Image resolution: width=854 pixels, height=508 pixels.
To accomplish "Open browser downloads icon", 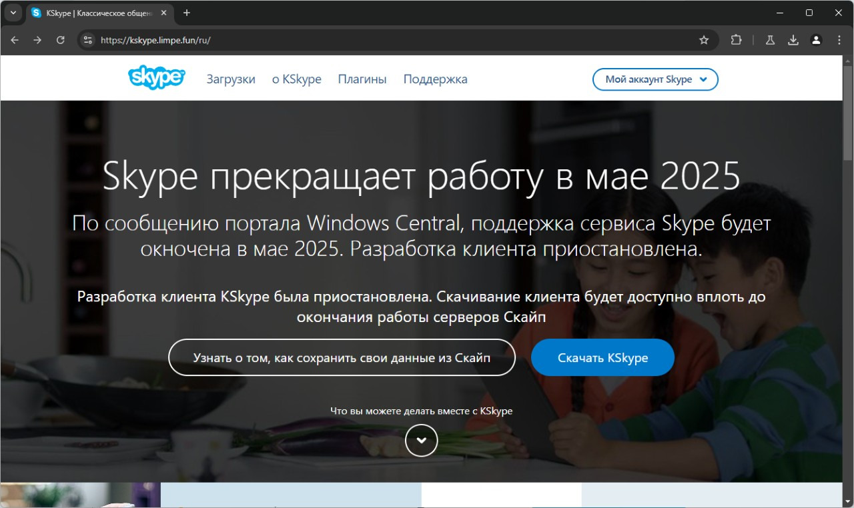I will pos(793,40).
